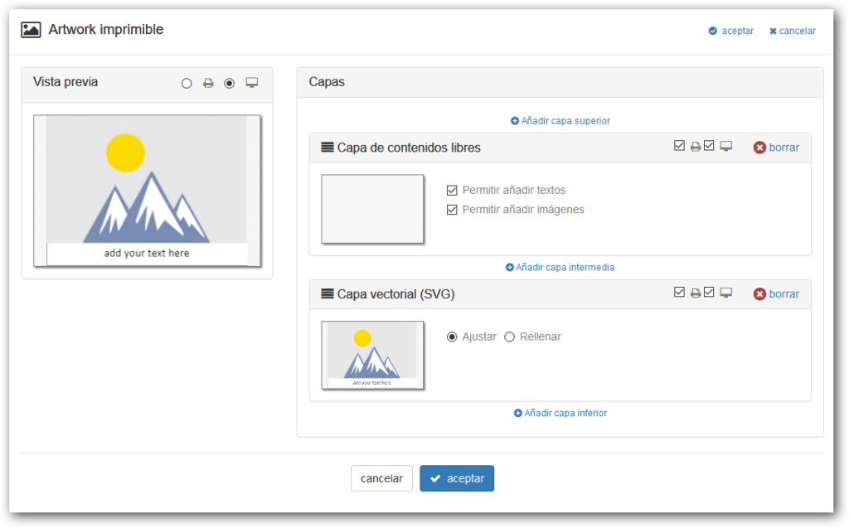This screenshot has width=849, height=528.
Task: Toggle print checkbox for Capa de contenidos libres
Action: tap(680, 146)
